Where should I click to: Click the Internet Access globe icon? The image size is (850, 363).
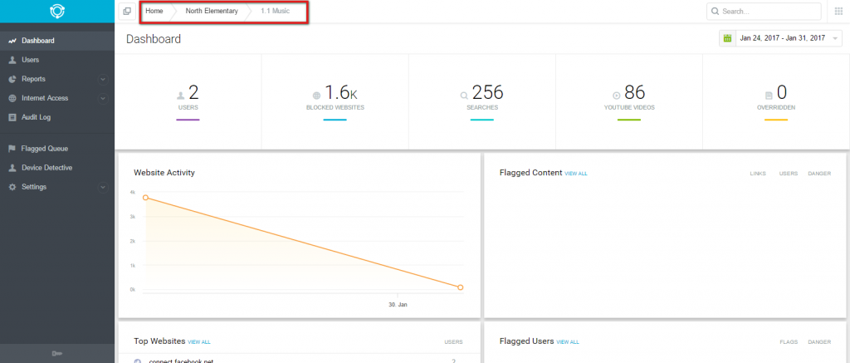(x=12, y=98)
